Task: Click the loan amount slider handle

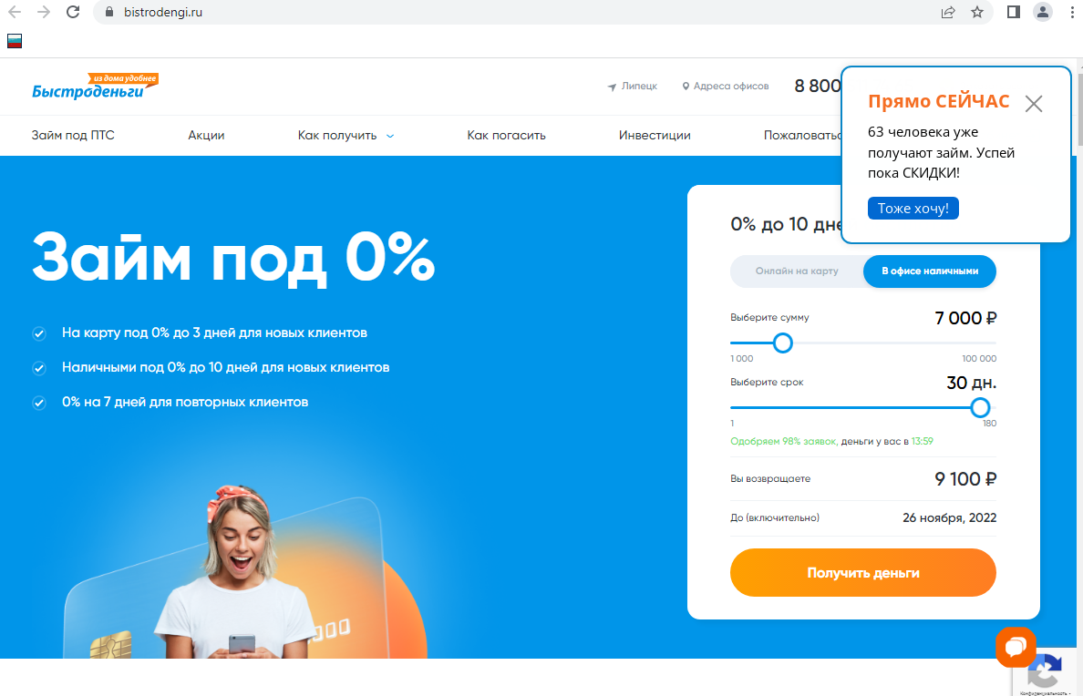Action: tap(782, 343)
